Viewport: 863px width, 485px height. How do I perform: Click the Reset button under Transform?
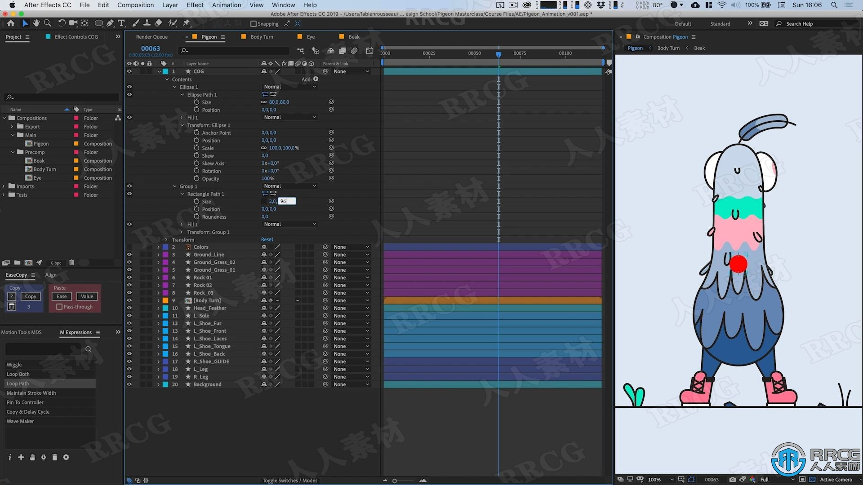click(267, 239)
